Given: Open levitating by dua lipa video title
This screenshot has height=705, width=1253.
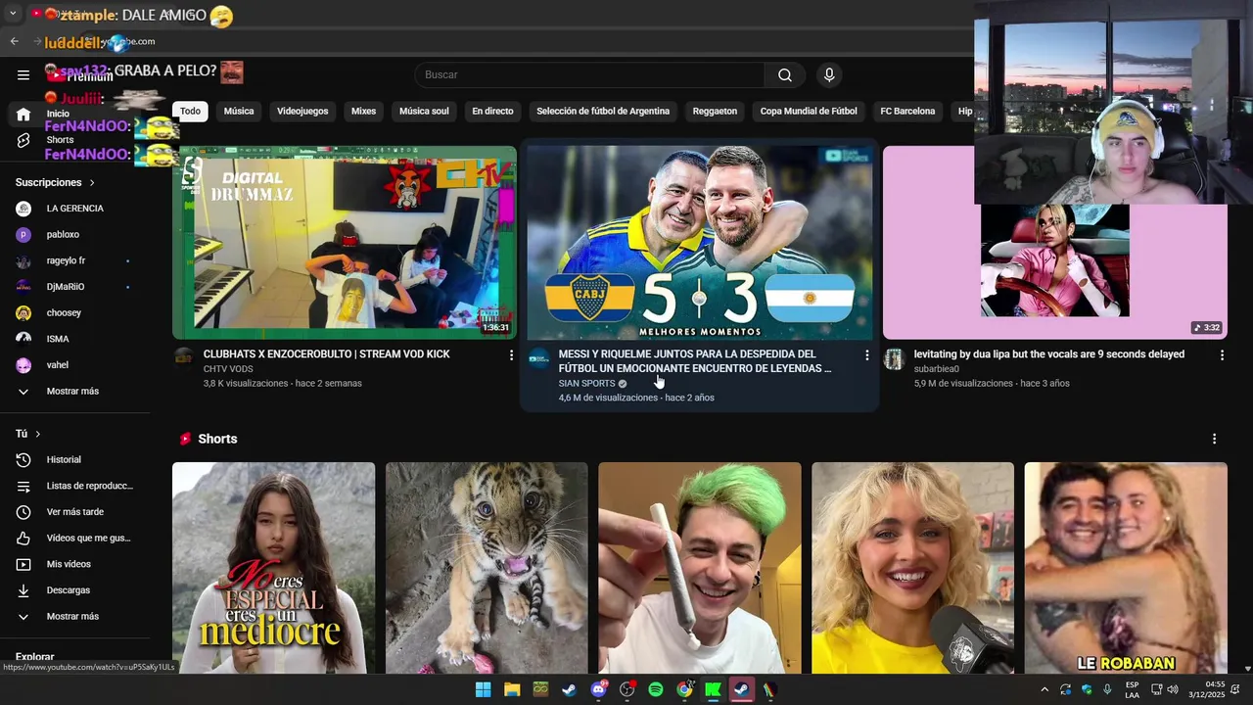Looking at the screenshot, I should pos(1049,354).
